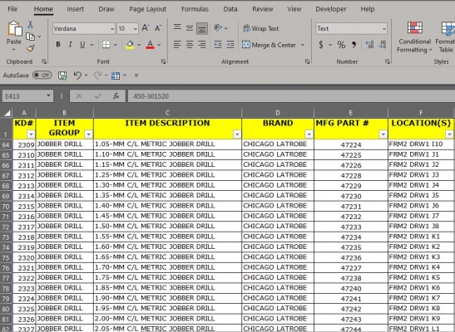Switch to the Insert tab

coord(76,9)
